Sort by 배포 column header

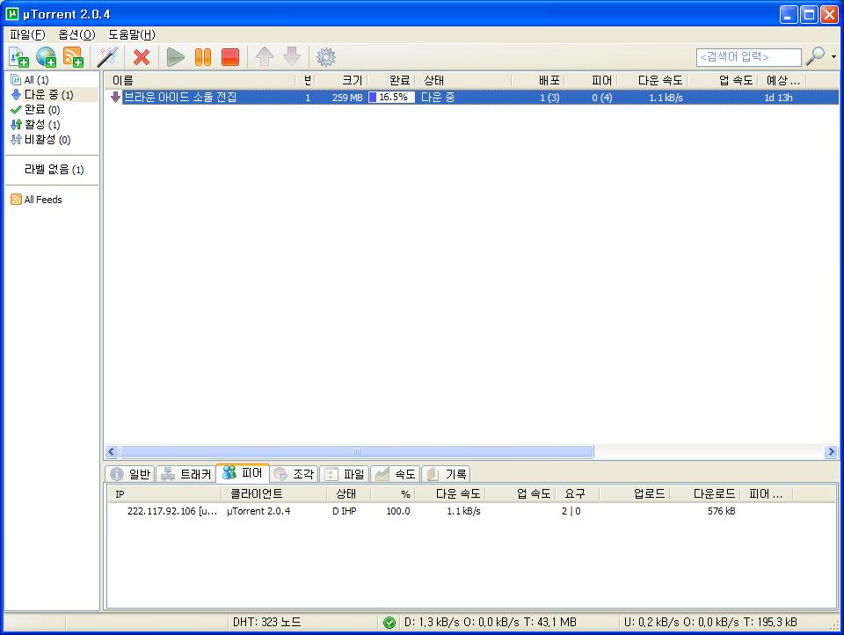click(x=537, y=81)
